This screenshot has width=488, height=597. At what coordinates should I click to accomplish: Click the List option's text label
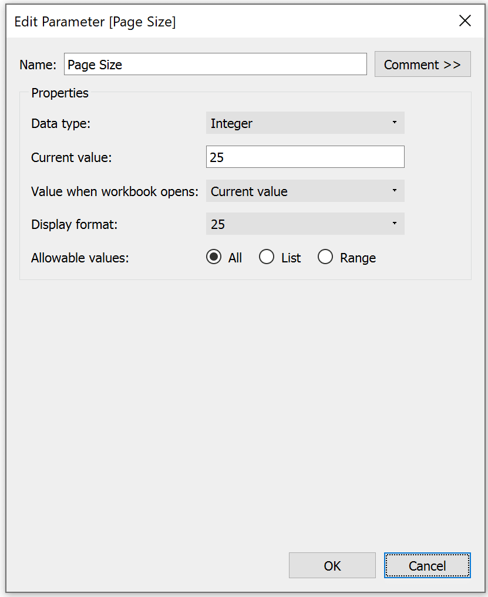click(x=291, y=258)
